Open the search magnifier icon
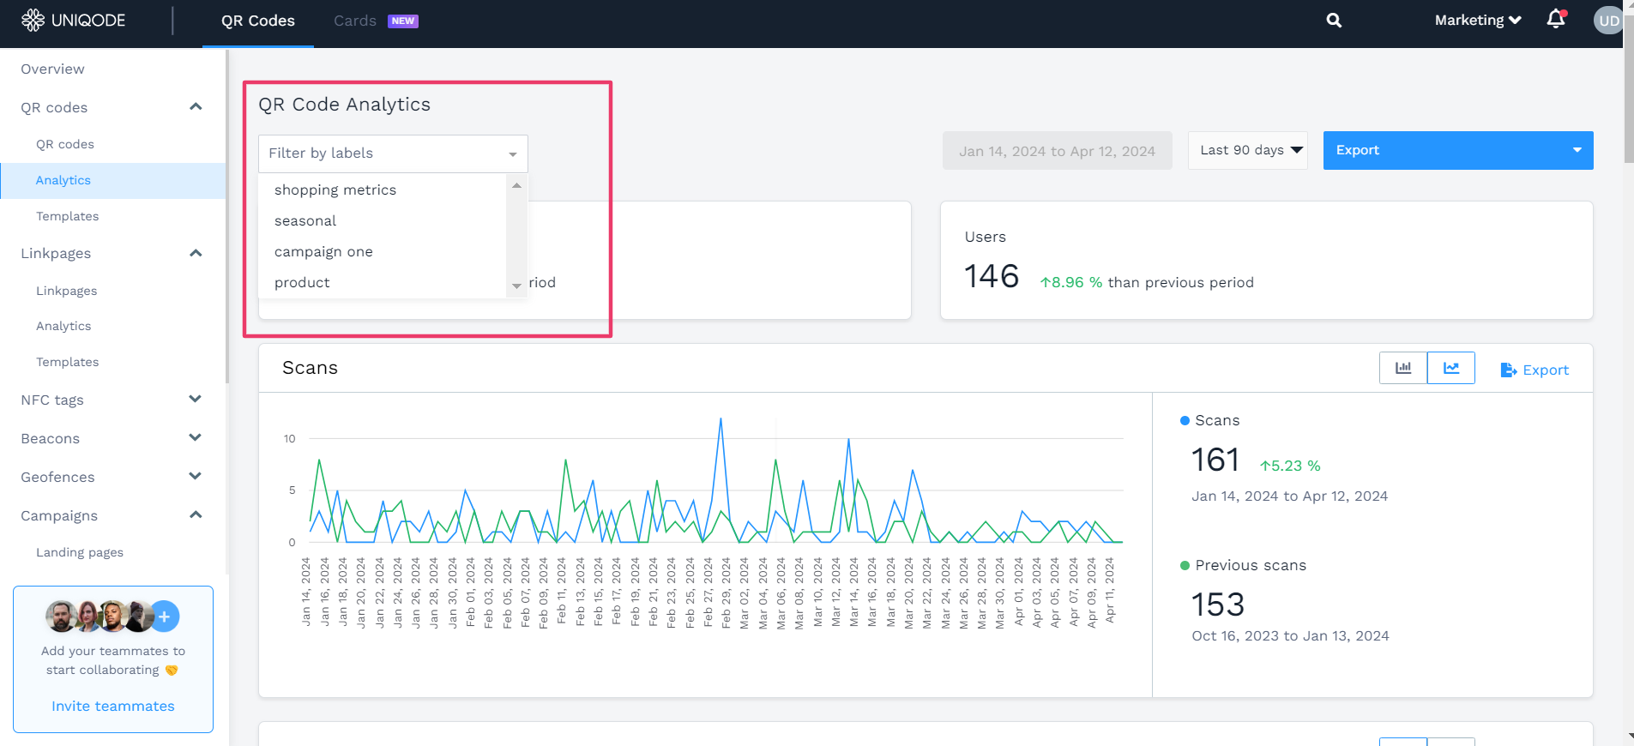The image size is (1634, 746). point(1334,21)
